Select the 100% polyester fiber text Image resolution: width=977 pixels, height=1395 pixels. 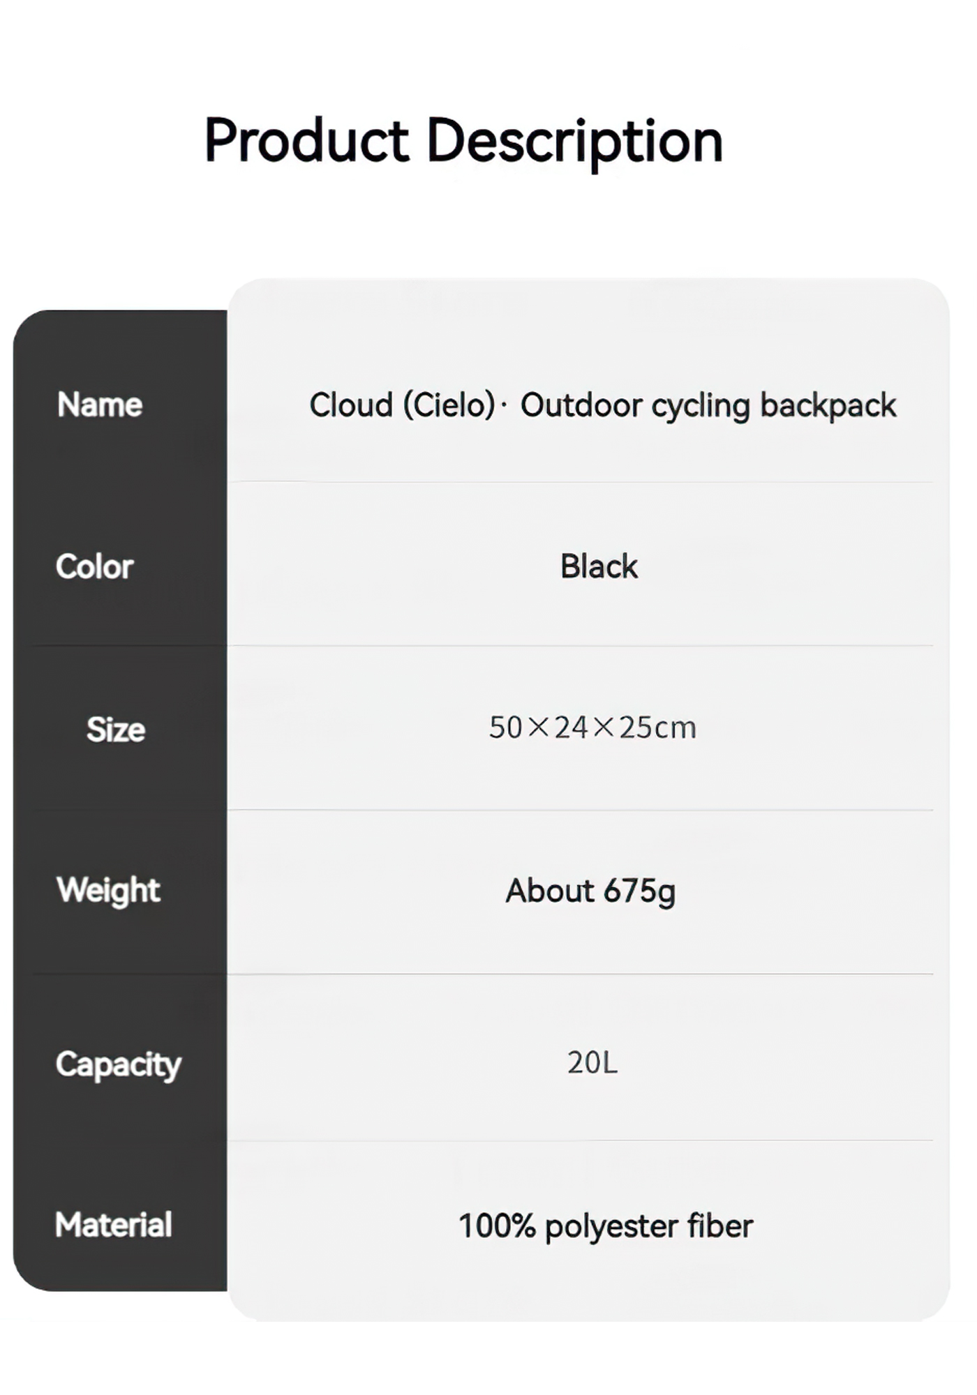[x=606, y=1227]
